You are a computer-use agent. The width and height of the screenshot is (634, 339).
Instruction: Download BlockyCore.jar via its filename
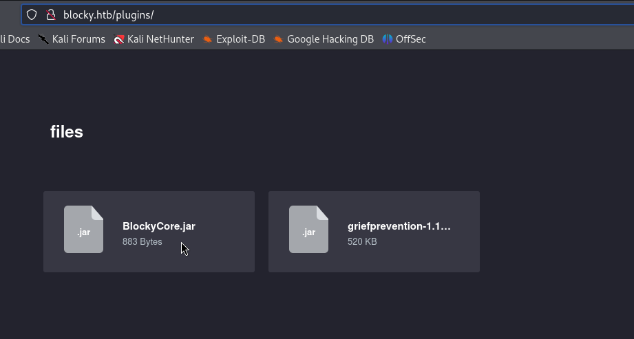point(159,226)
